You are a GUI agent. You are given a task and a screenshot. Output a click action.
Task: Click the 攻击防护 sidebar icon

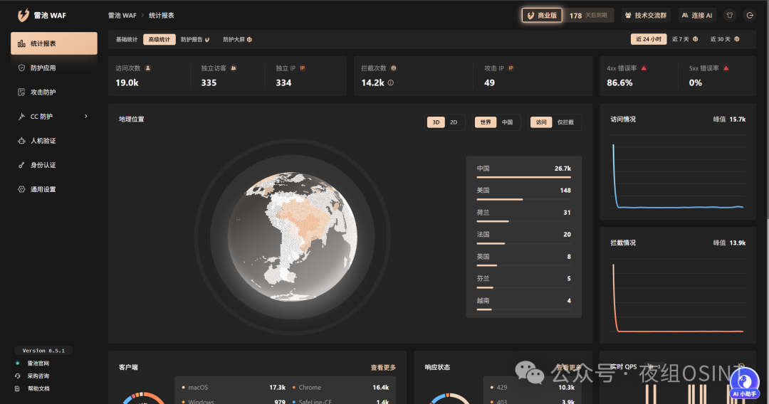pos(21,92)
